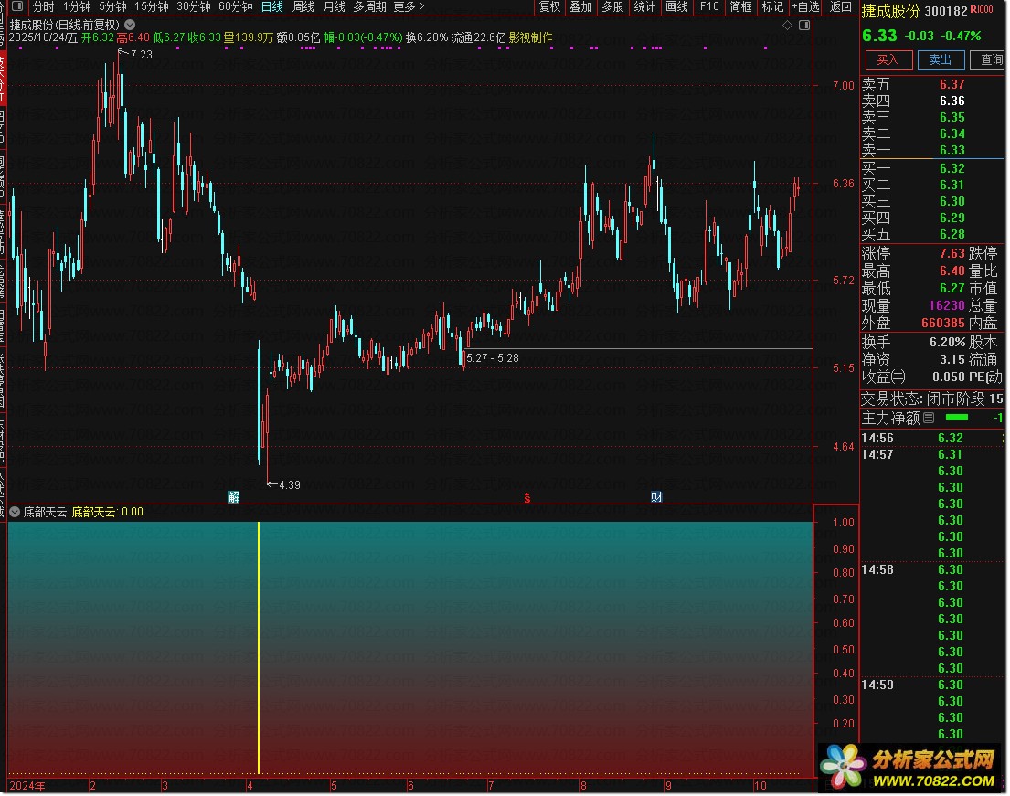Switch to the 60分钟 period tab
Screen dimensions: 1010x796
click(236, 6)
